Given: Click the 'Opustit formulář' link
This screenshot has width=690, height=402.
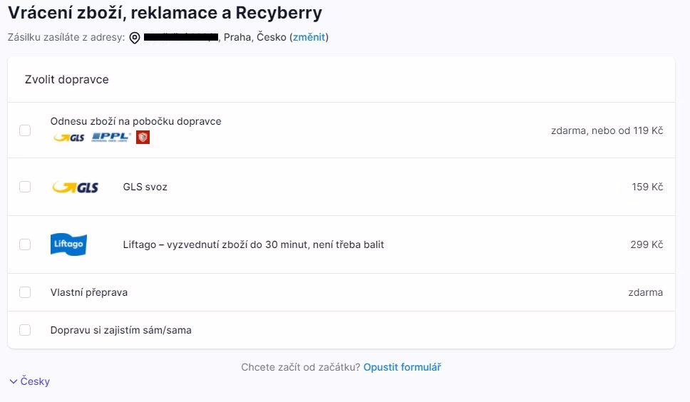Looking at the screenshot, I should (402, 367).
